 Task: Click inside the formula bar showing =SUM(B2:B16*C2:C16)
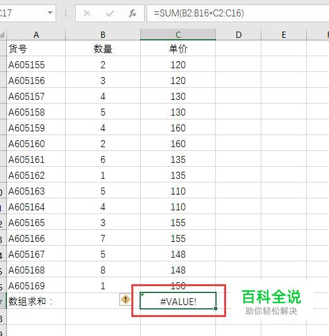pyautogui.click(x=238, y=13)
